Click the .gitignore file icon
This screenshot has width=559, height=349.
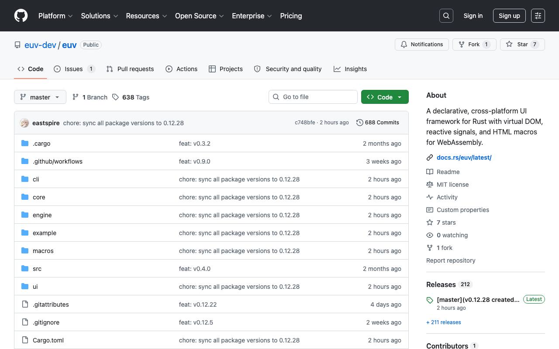pos(25,322)
